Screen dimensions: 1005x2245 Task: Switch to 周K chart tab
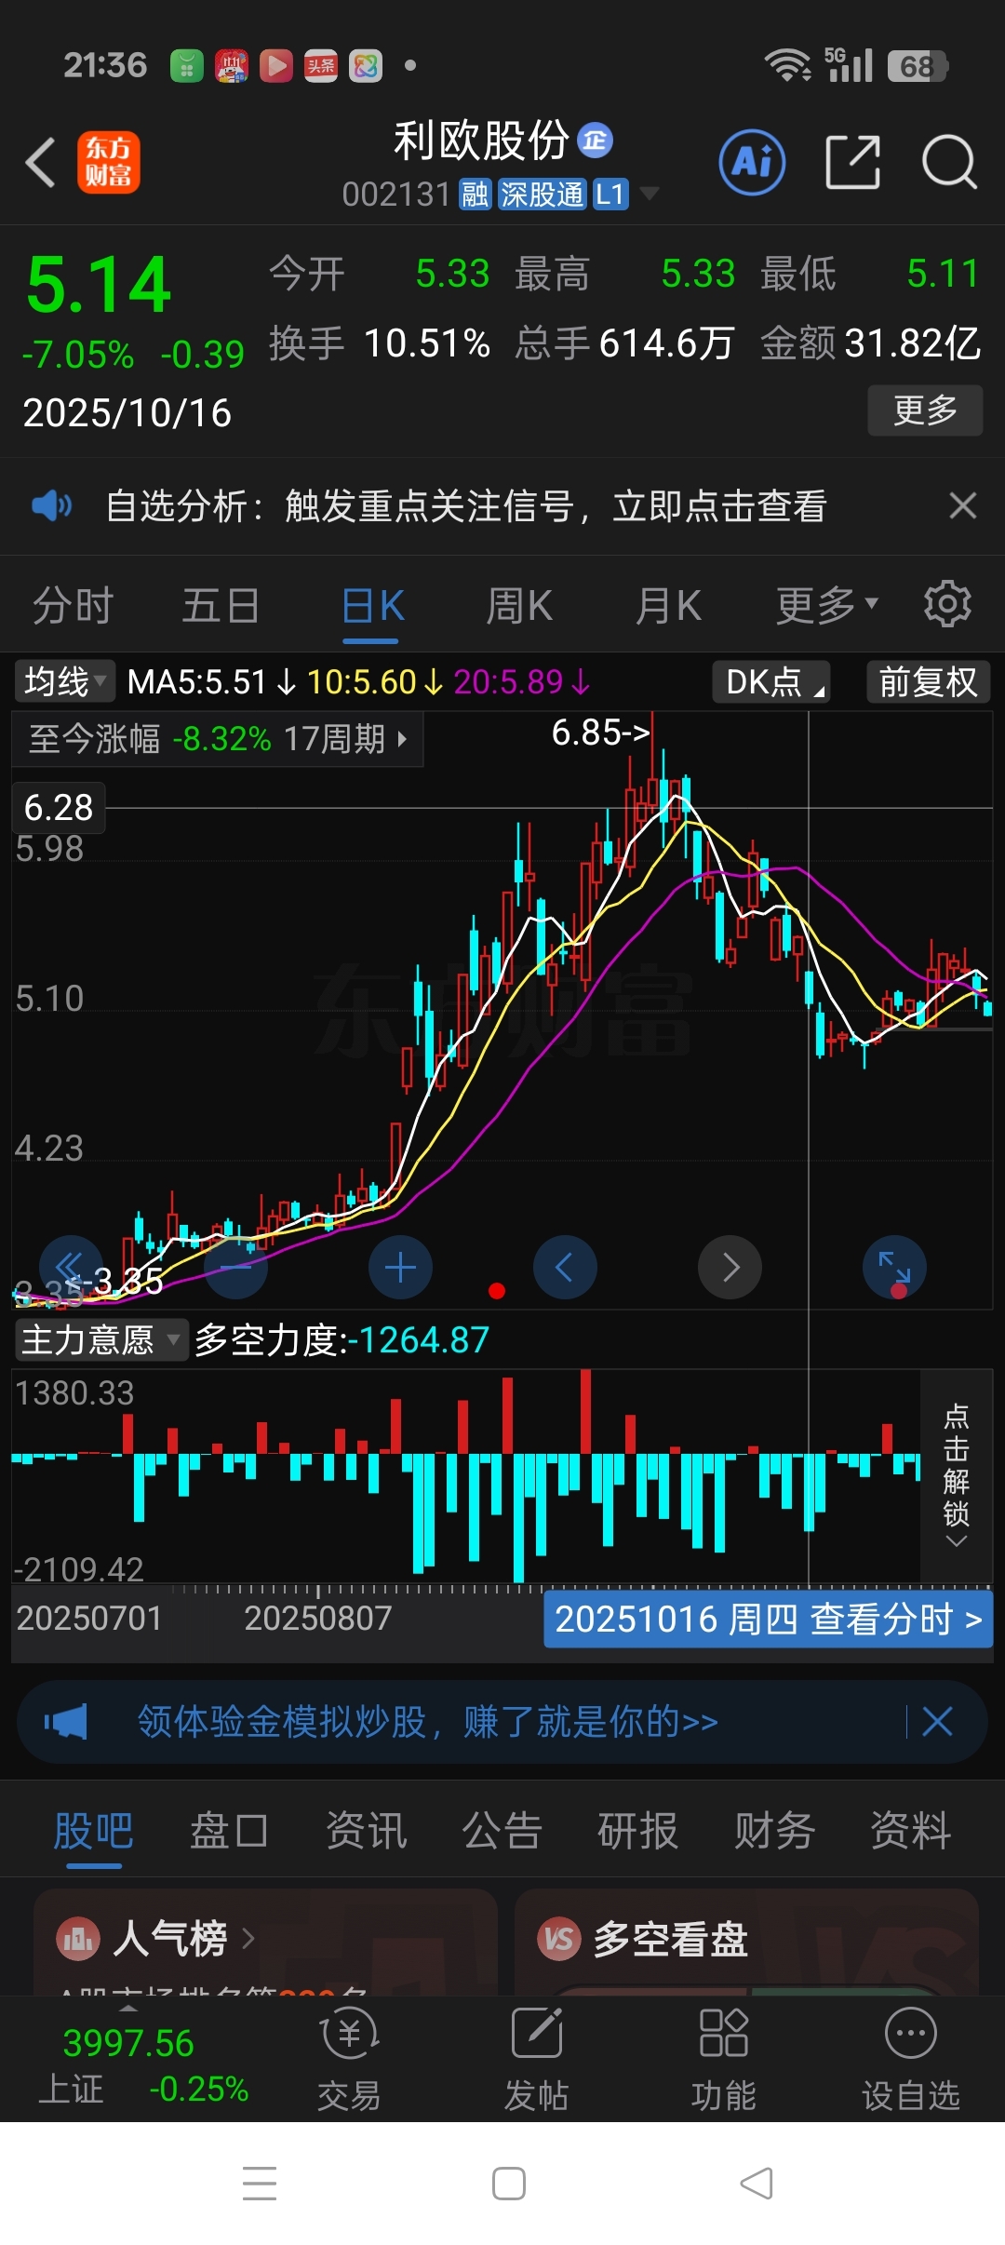click(519, 605)
